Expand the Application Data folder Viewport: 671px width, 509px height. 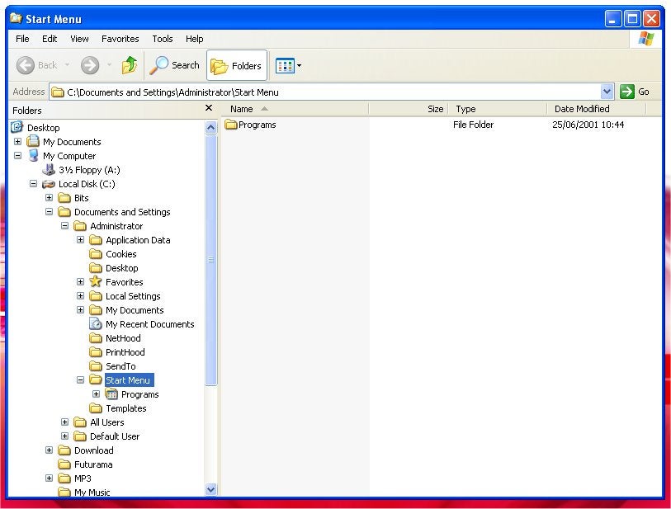(x=80, y=240)
